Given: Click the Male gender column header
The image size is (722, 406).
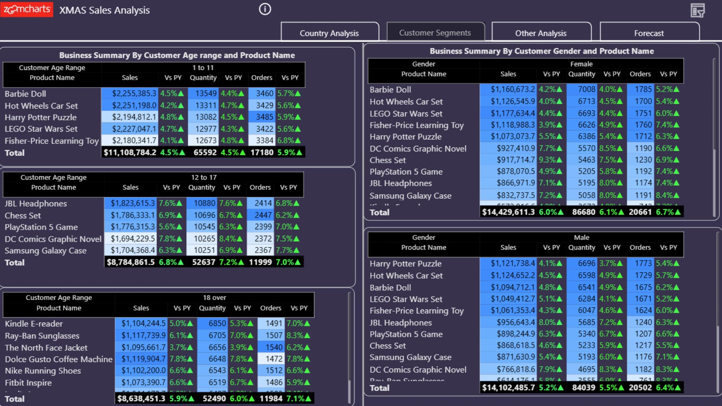Looking at the screenshot, I should click(x=581, y=237).
